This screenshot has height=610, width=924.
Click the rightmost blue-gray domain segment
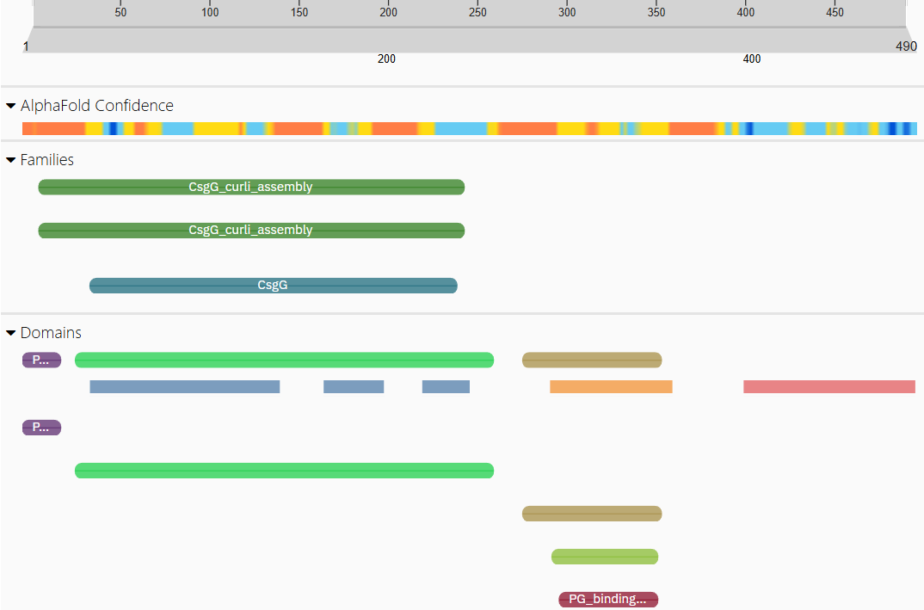pyautogui.click(x=447, y=386)
